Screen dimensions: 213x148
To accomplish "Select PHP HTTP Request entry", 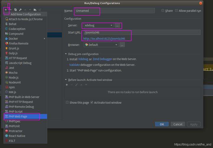I will (x=25, y=102).
